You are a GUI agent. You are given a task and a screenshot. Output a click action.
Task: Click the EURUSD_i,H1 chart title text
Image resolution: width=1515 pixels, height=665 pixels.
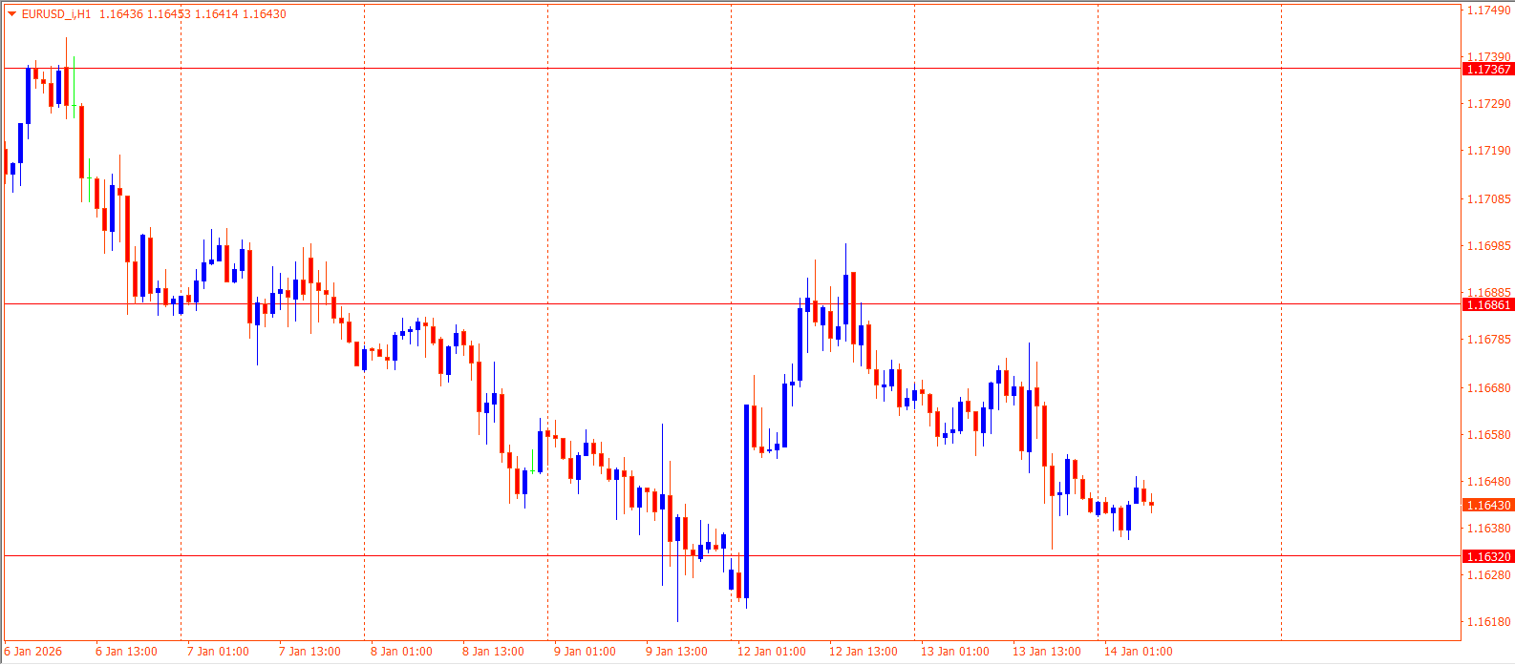(56, 14)
